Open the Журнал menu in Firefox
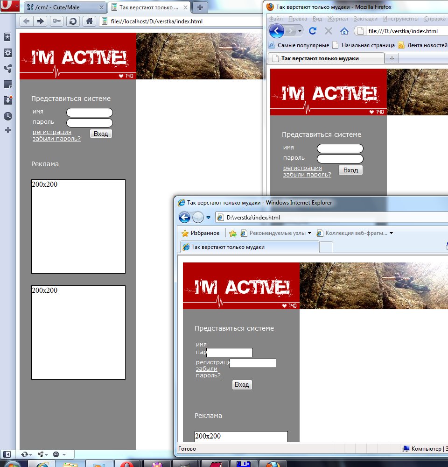The image size is (448, 467). click(337, 19)
